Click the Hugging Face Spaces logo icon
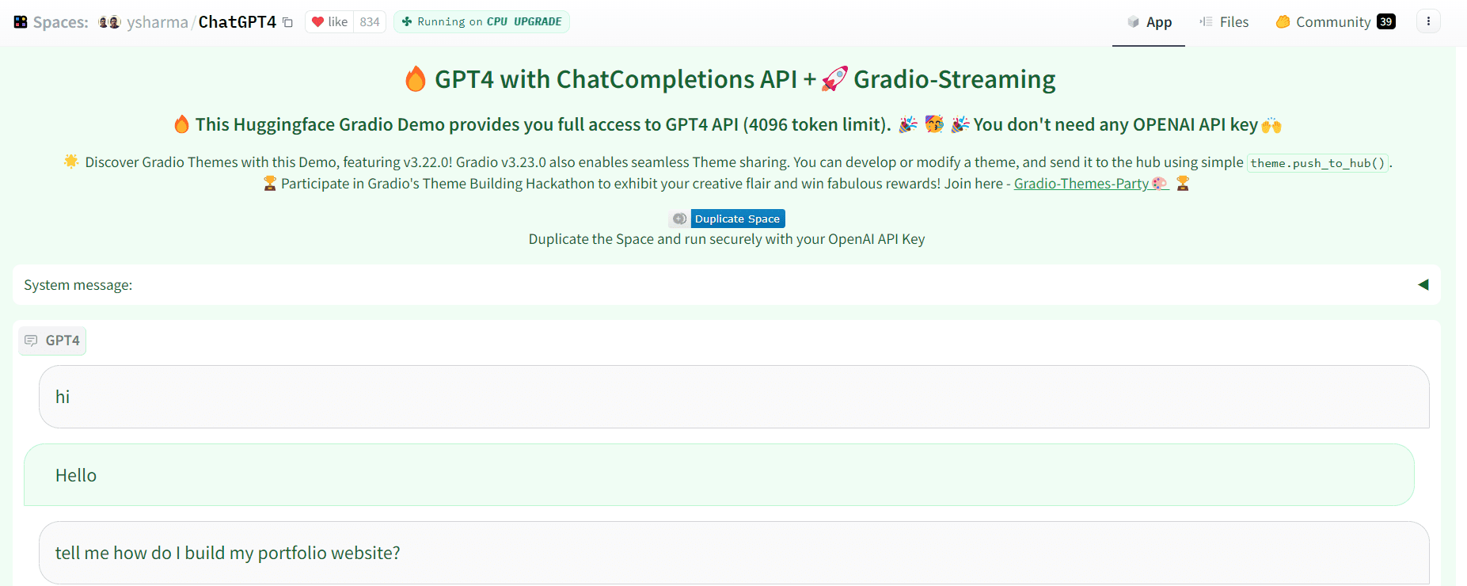Screen dimensions: 1467x586 click(x=21, y=22)
